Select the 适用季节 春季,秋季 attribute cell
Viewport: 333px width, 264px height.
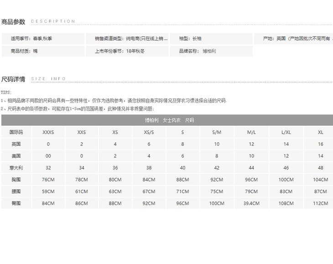(43, 39)
